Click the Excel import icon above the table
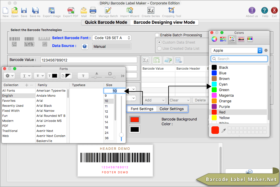The width and height of the screenshot is (280, 187). point(157,60)
